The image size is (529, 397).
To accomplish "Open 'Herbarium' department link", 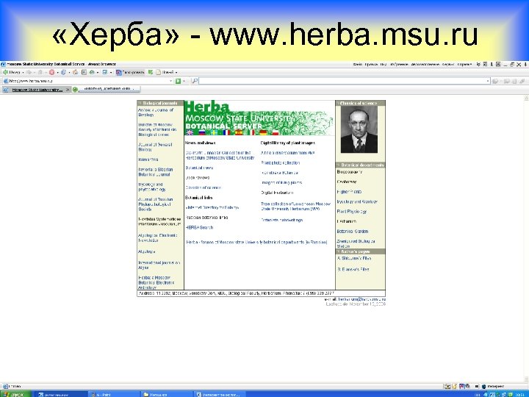I will click(x=347, y=221).
